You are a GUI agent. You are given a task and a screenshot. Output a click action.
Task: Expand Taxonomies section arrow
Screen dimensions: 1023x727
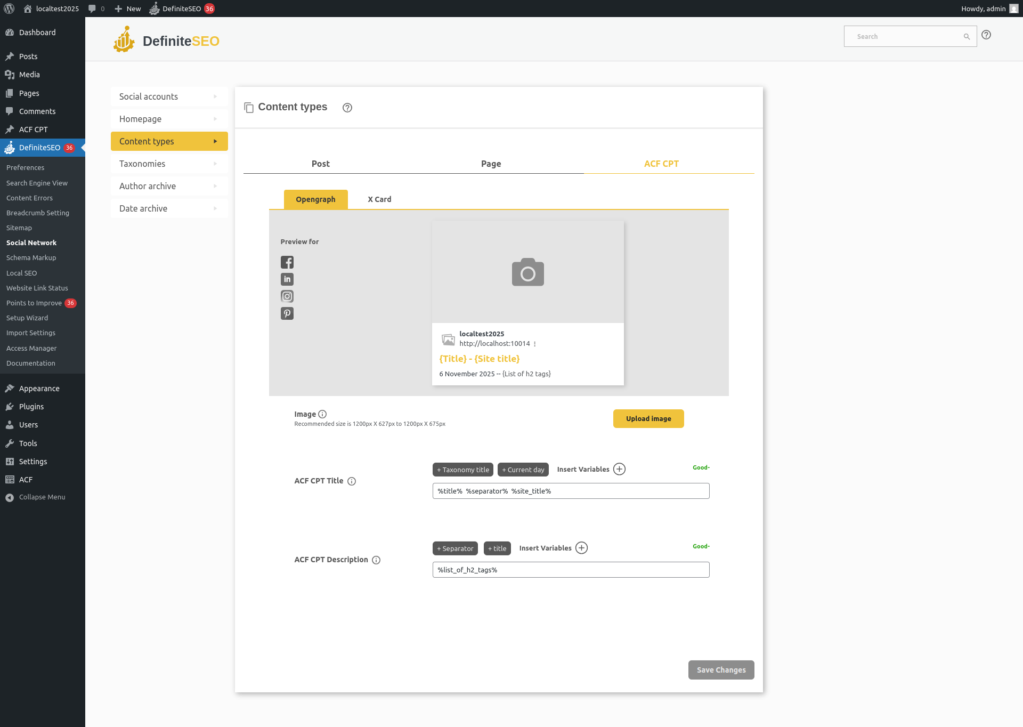point(215,164)
